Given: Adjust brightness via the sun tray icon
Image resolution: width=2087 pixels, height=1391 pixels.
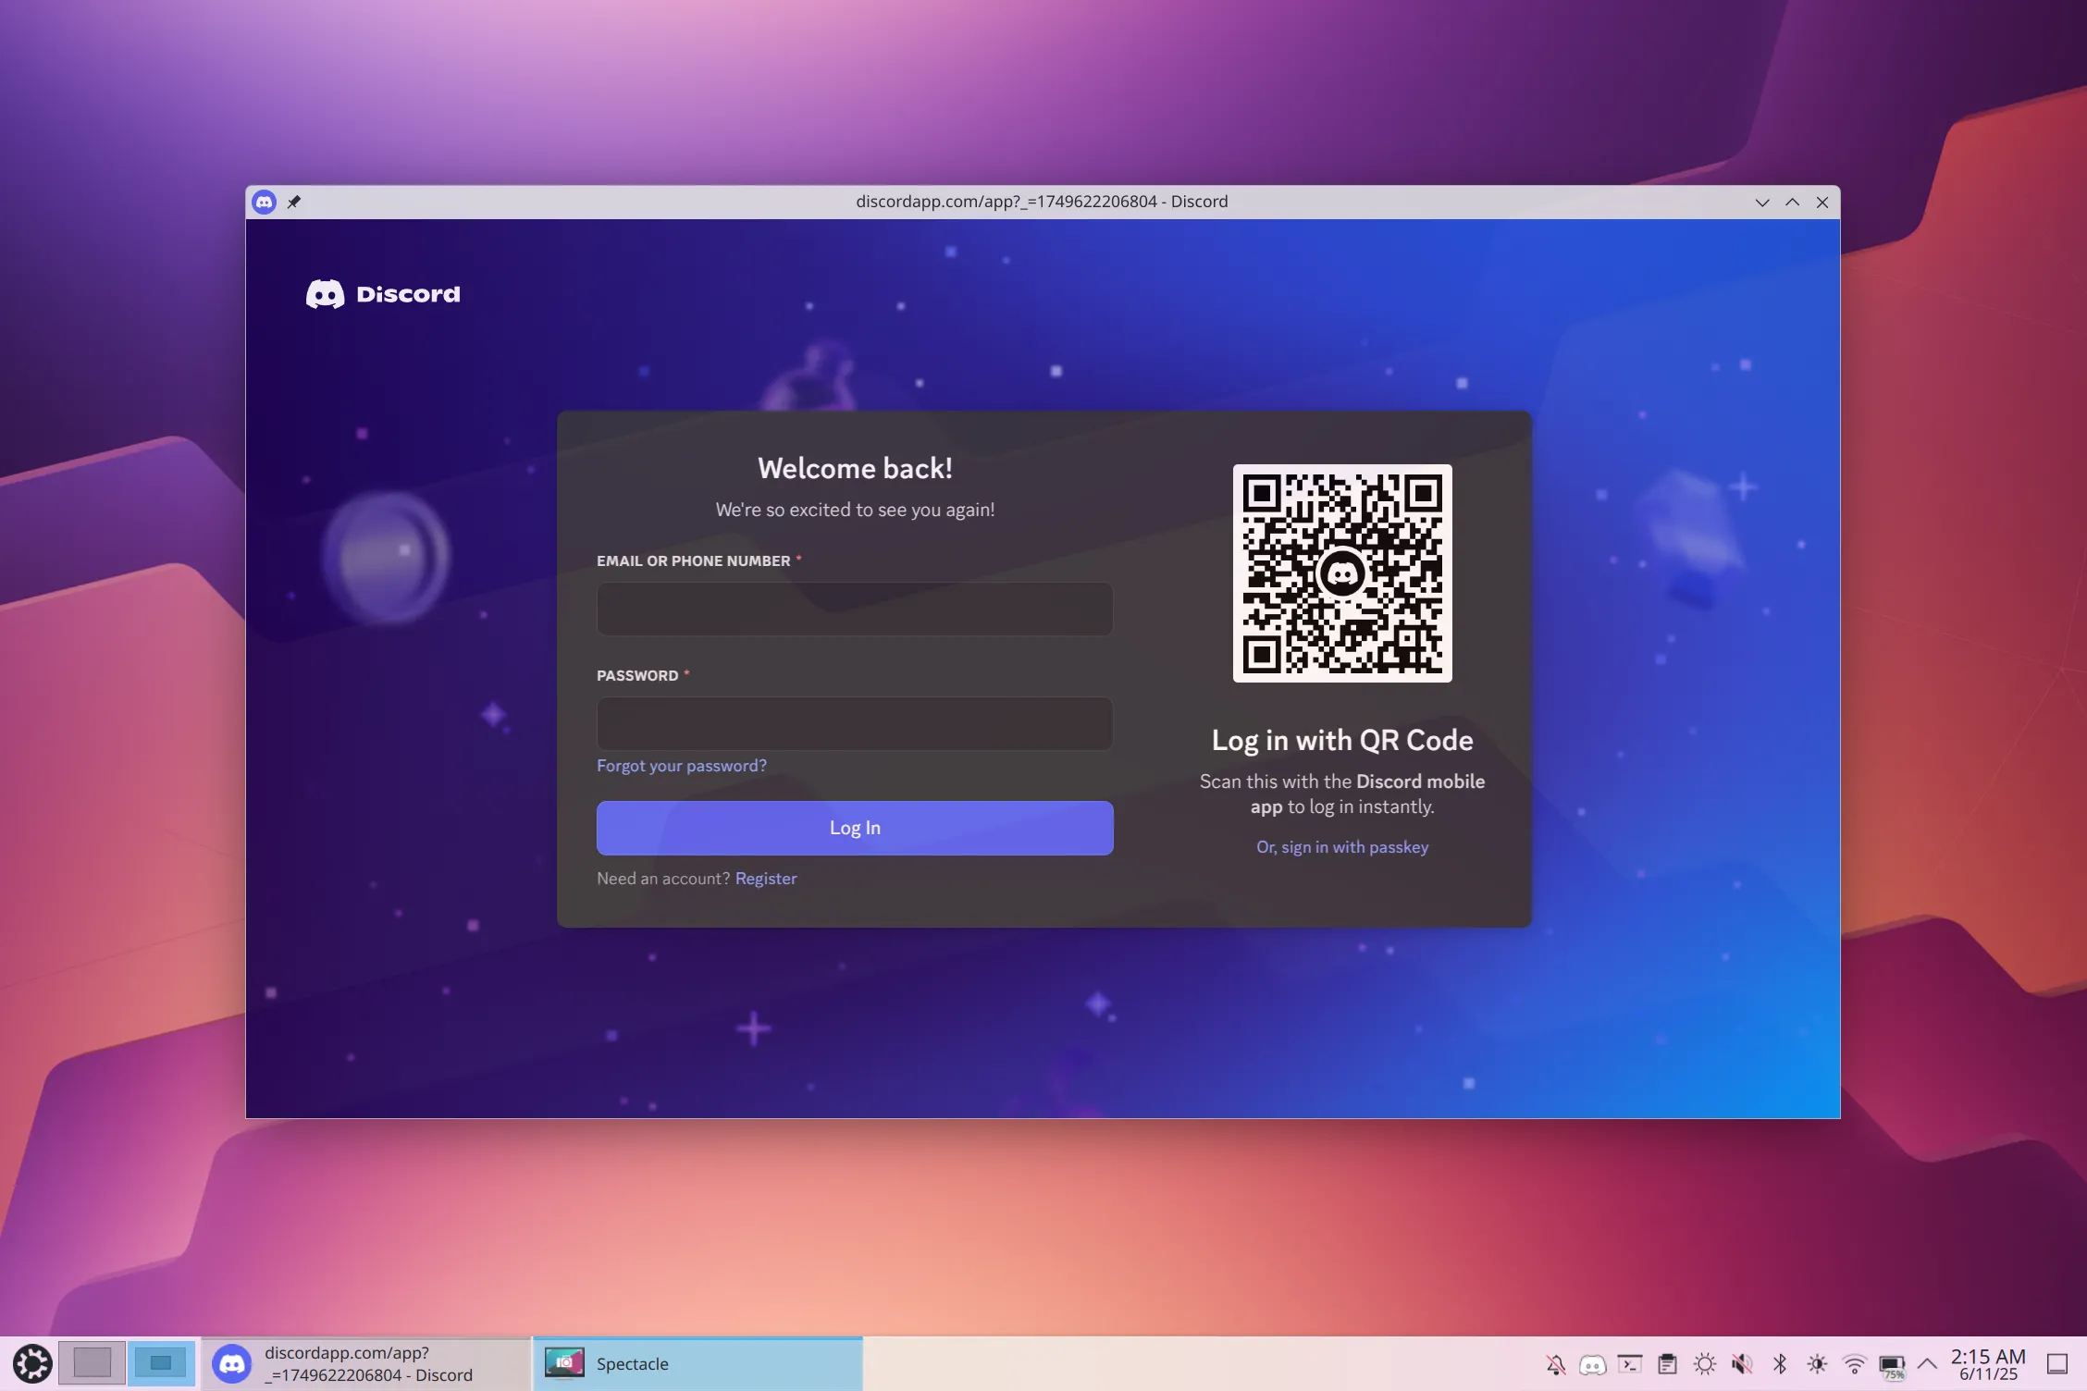Looking at the screenshot, I should click(x=1705, y=1363).
